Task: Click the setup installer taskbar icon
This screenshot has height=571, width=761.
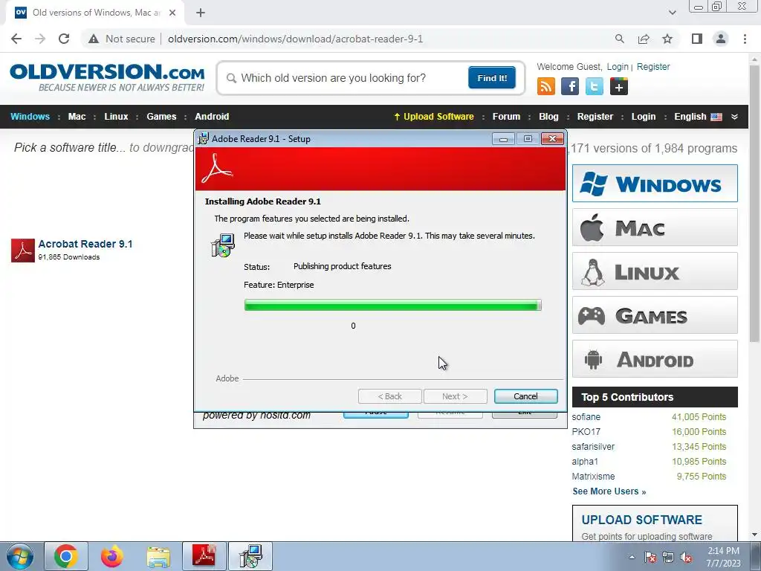Action: (250, 556)
